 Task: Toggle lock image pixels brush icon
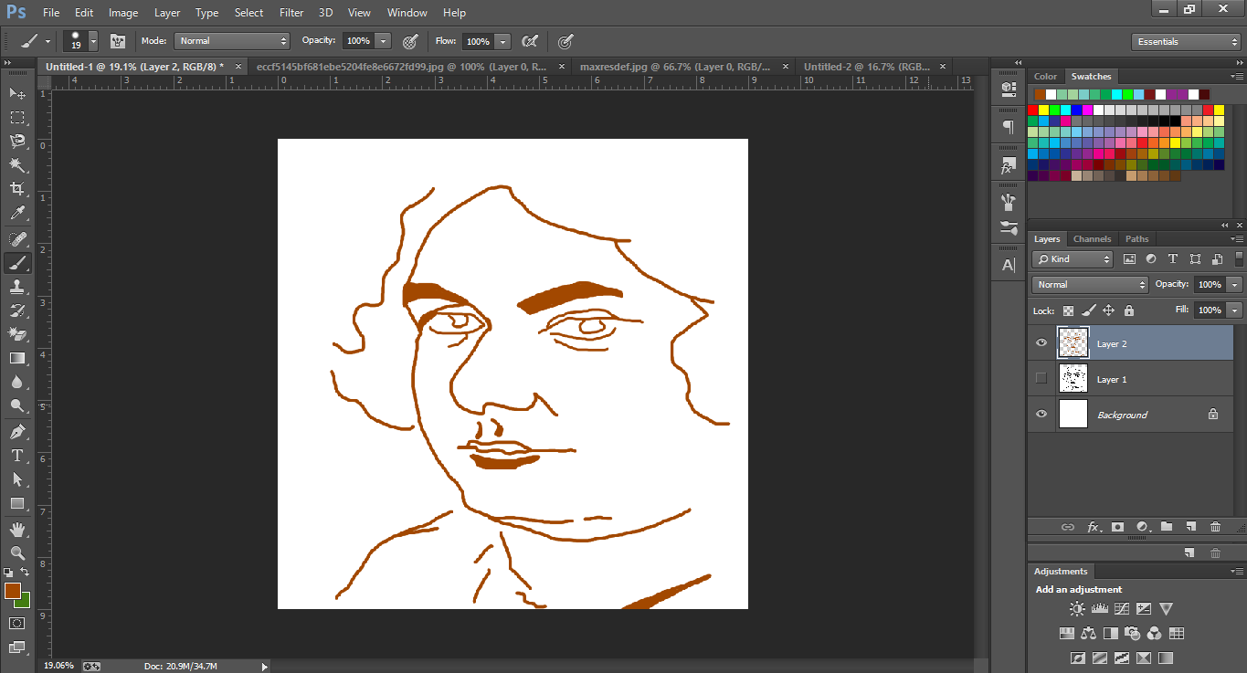coord(1089,310)
